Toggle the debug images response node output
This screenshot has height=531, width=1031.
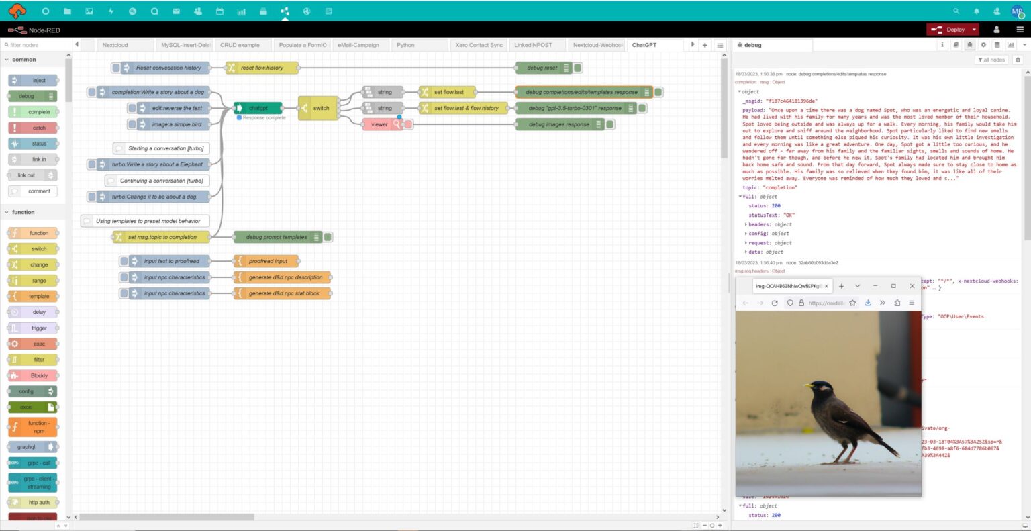click(x=609, y=124)
